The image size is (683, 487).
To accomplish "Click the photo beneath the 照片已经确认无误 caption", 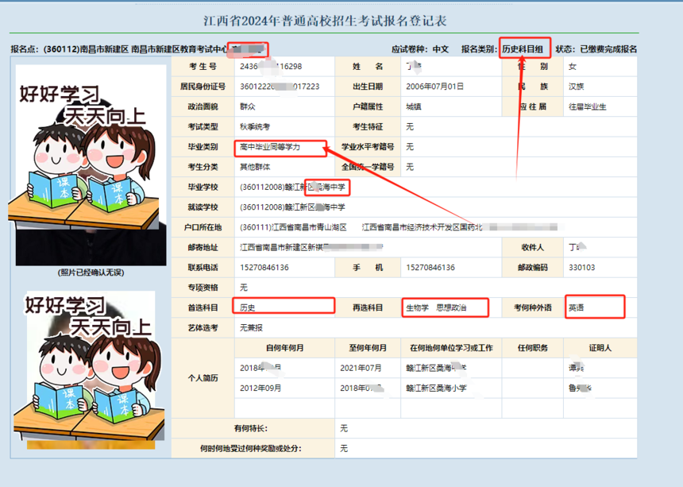I will click(x=91, y=370).
